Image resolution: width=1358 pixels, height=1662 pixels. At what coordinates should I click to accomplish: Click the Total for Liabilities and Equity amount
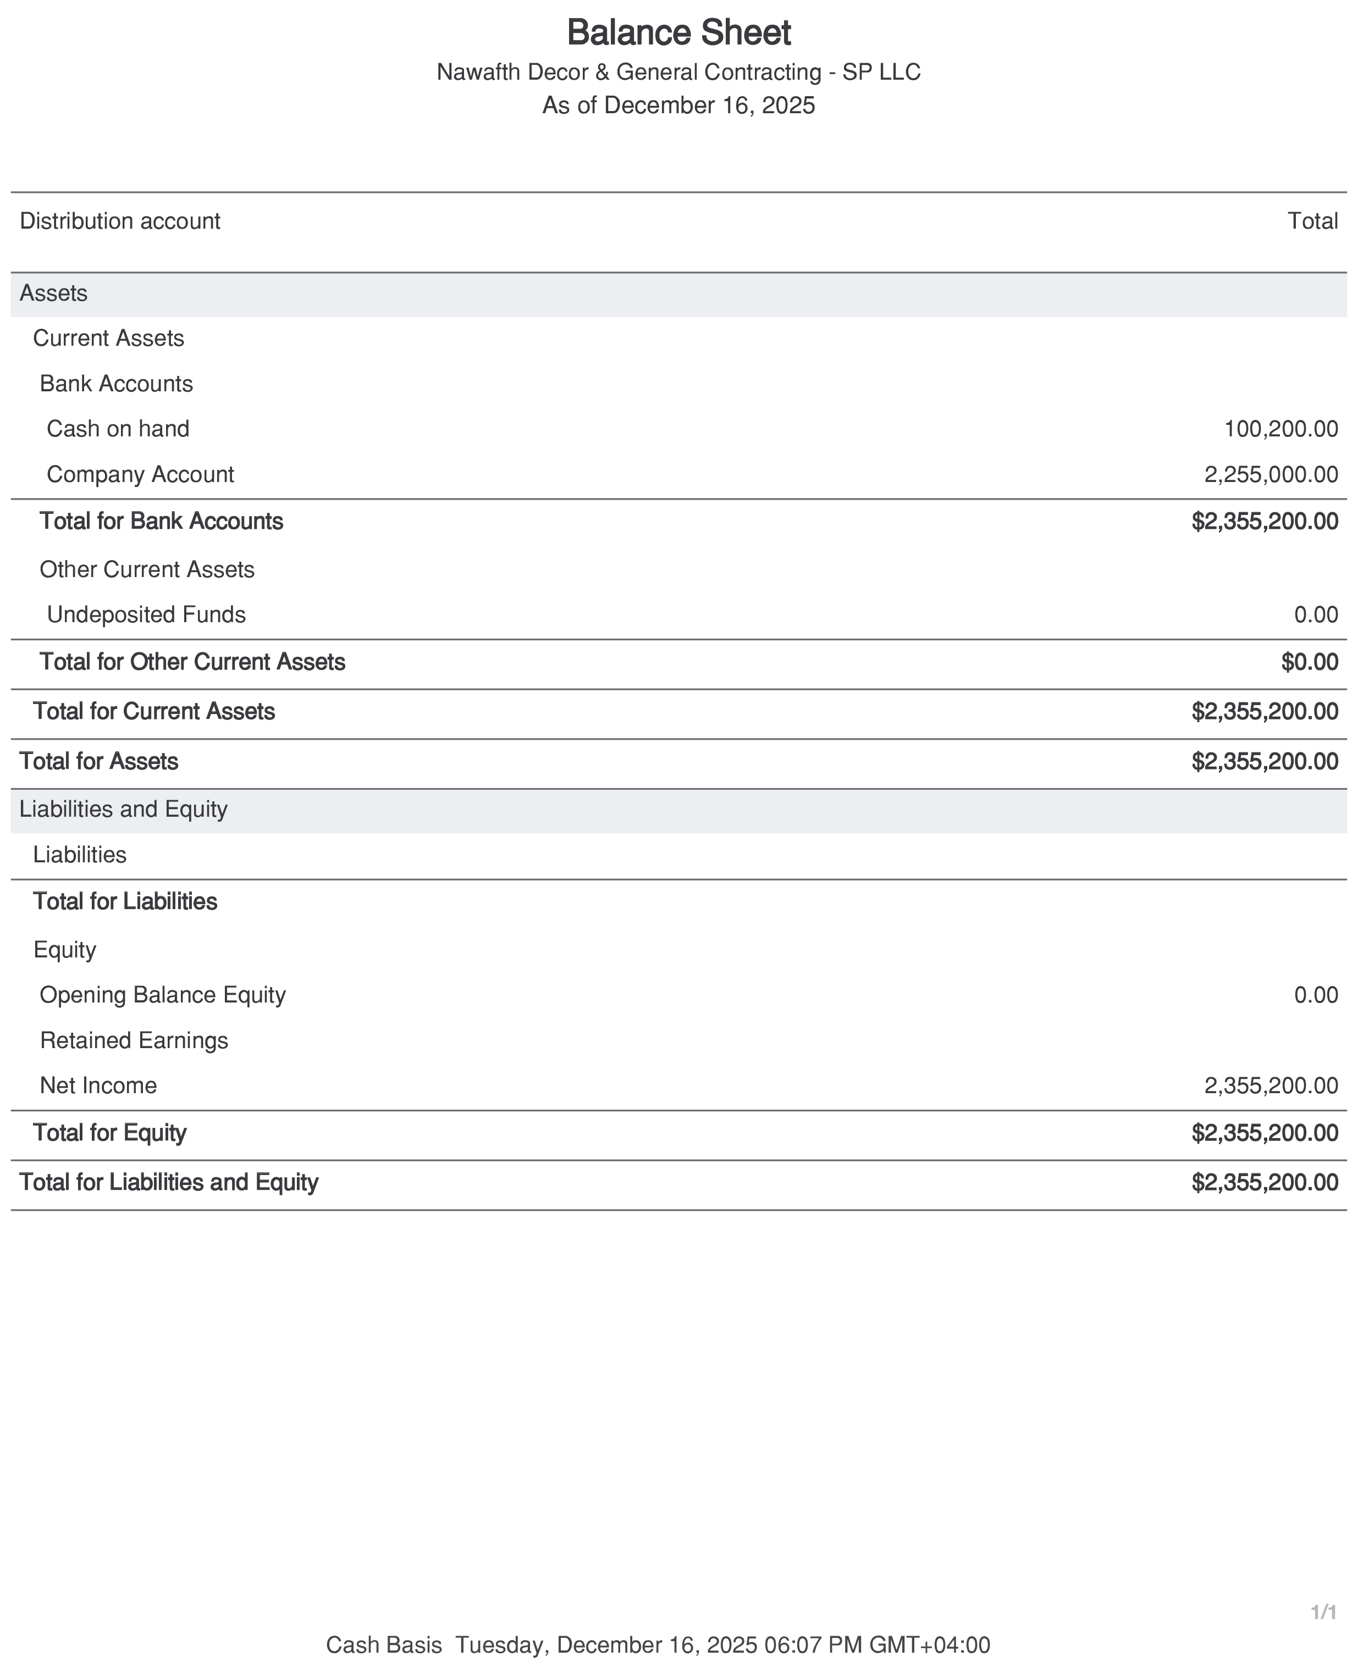tap(1264, 1183)
